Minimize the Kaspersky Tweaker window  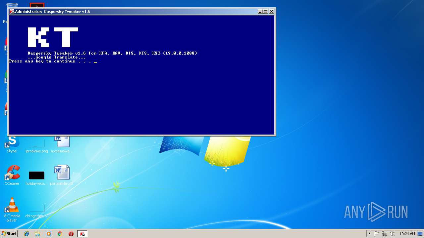[260, 12]
